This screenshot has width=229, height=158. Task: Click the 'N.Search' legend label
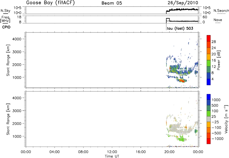point(221,11)
